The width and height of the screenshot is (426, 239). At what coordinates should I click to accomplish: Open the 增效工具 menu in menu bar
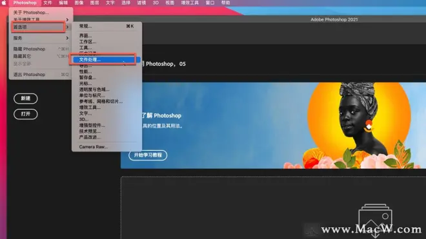click(x=190, y=3)
